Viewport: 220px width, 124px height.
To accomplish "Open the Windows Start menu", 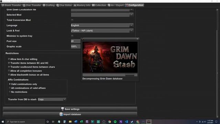I will tap(3, 122).
